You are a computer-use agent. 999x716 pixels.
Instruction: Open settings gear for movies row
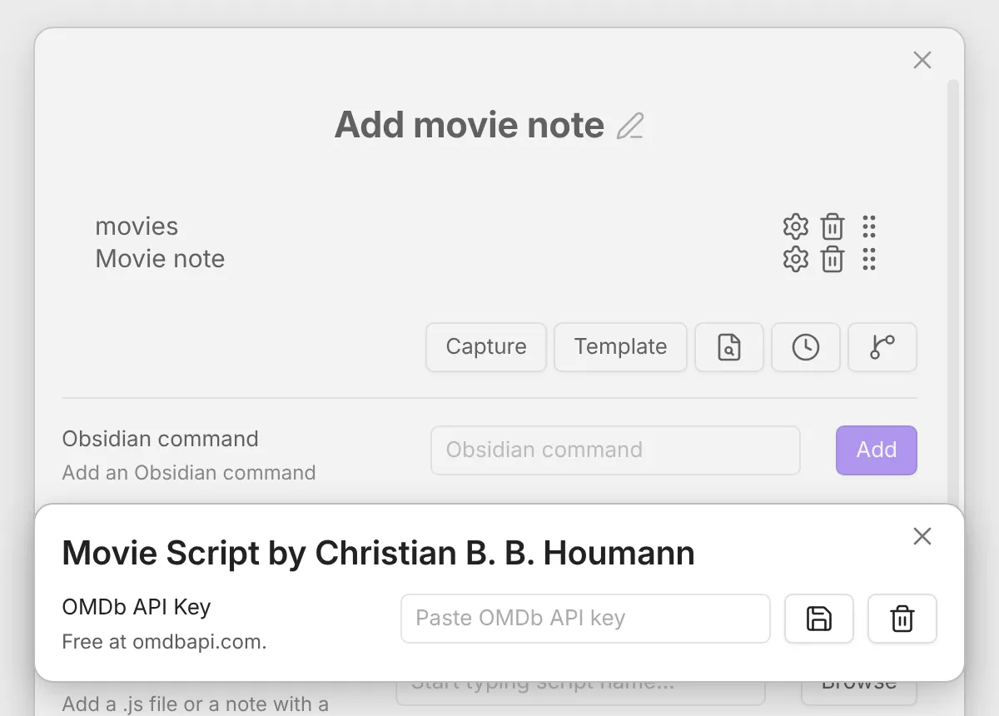coord(796,226)
